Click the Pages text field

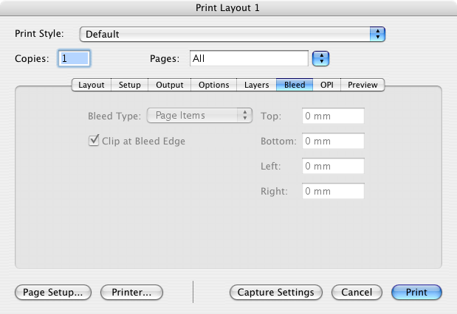click(x=248, y=58)
